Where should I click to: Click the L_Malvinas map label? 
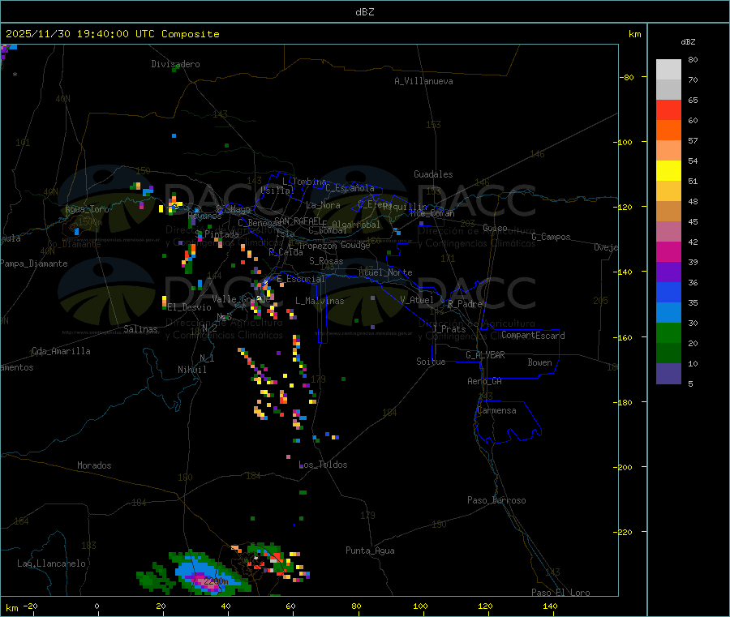tap(320, 301)
